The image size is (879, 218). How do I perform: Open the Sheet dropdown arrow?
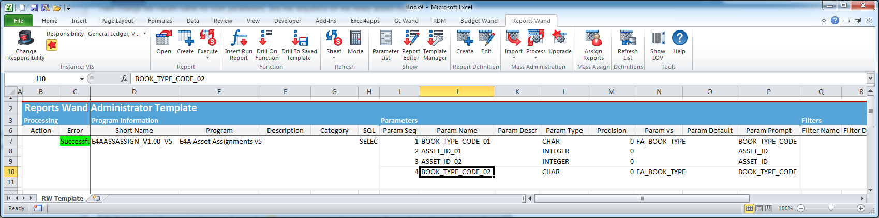[334, 58]
